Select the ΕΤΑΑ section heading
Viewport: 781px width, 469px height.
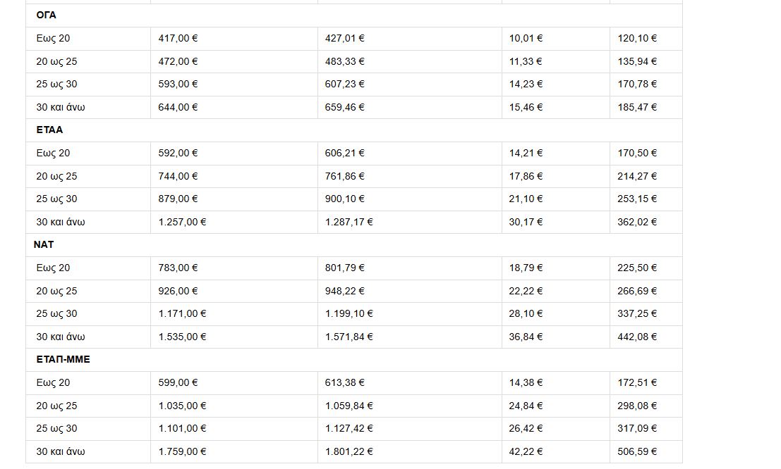49,130
